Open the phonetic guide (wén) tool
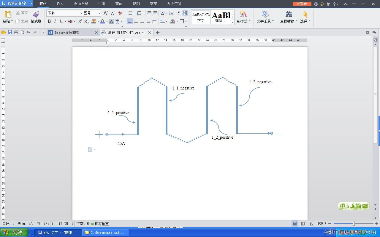The width and height of the screenshot is (380, 237). click(x=118, y=21)
